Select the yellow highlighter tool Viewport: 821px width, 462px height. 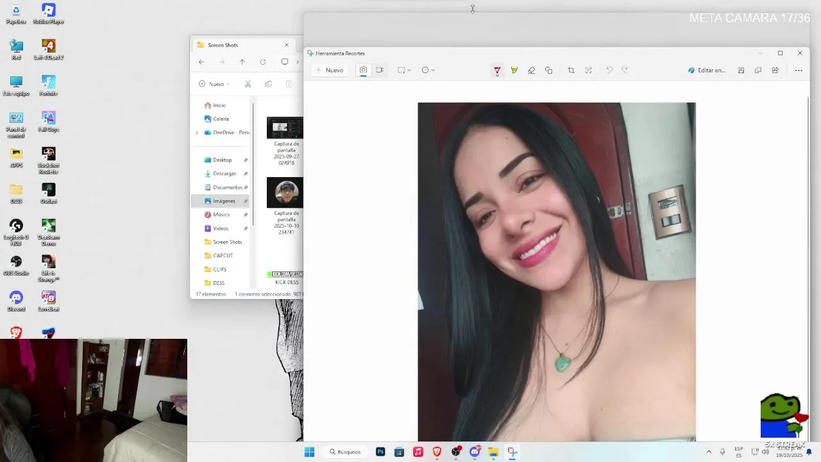coord(514,70)
